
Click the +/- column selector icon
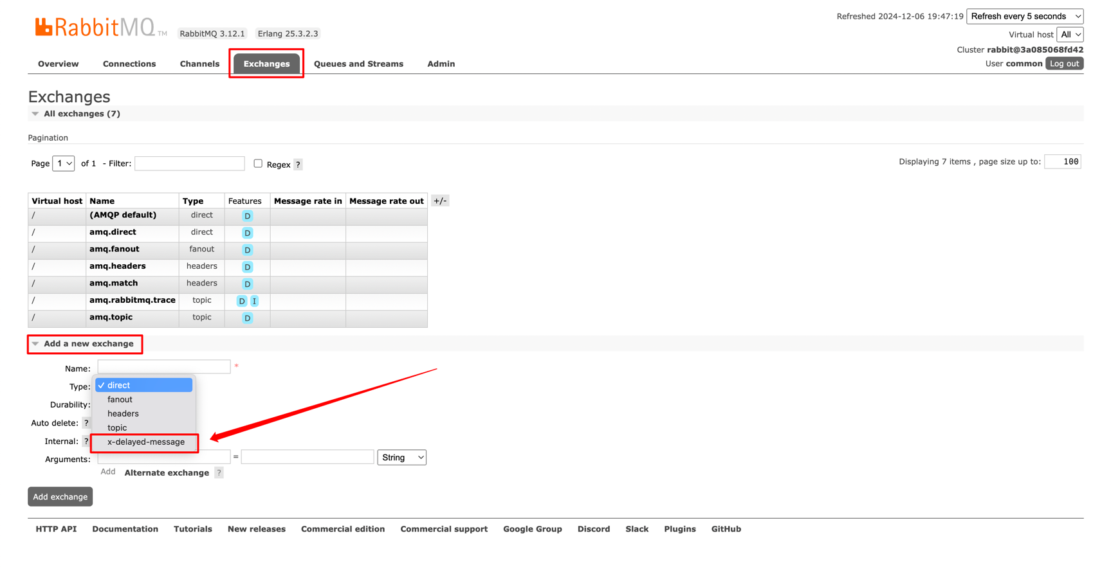440,201
